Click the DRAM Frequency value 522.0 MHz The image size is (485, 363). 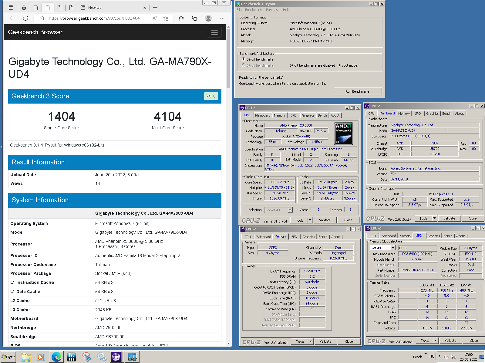(312, 271)
